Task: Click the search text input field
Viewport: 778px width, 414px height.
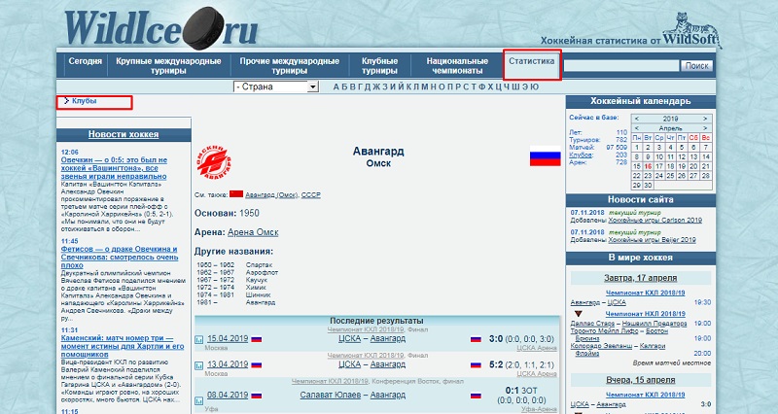Action: (619, 66)
